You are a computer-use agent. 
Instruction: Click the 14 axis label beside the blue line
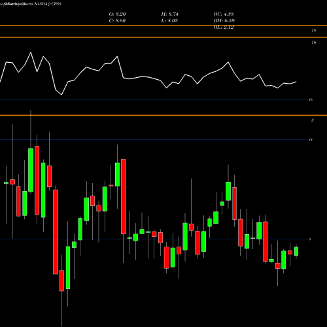[311, 139]
